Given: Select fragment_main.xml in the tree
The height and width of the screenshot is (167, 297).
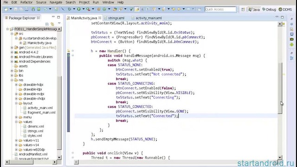Looking at the screenshot, I should [x=41, y=112].
